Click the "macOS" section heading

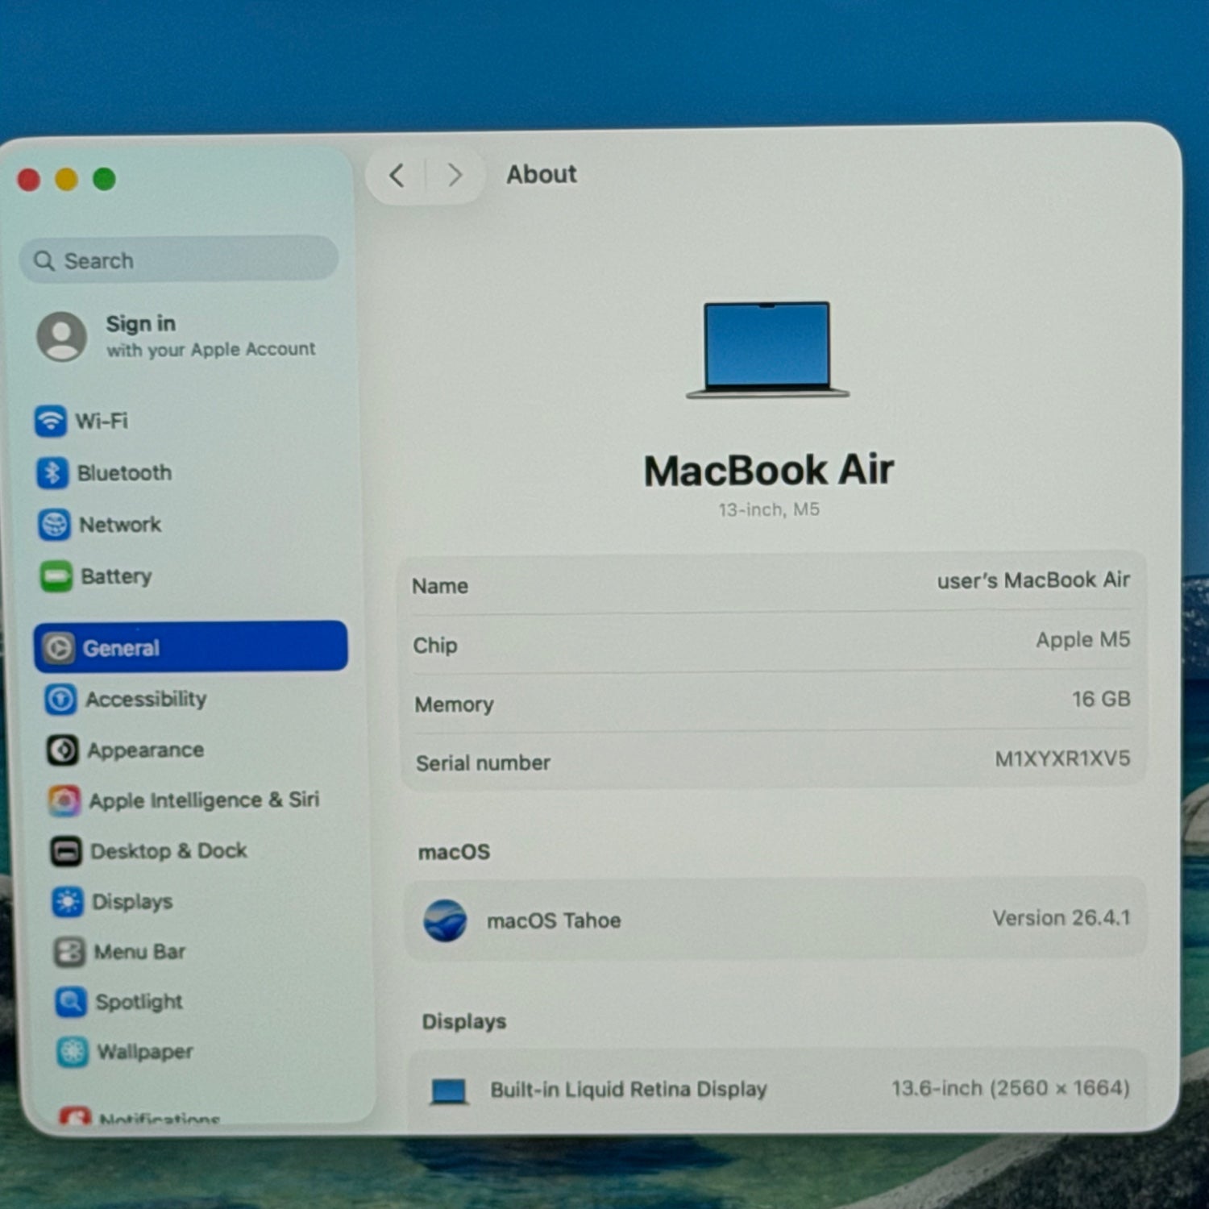pos(454,852)
